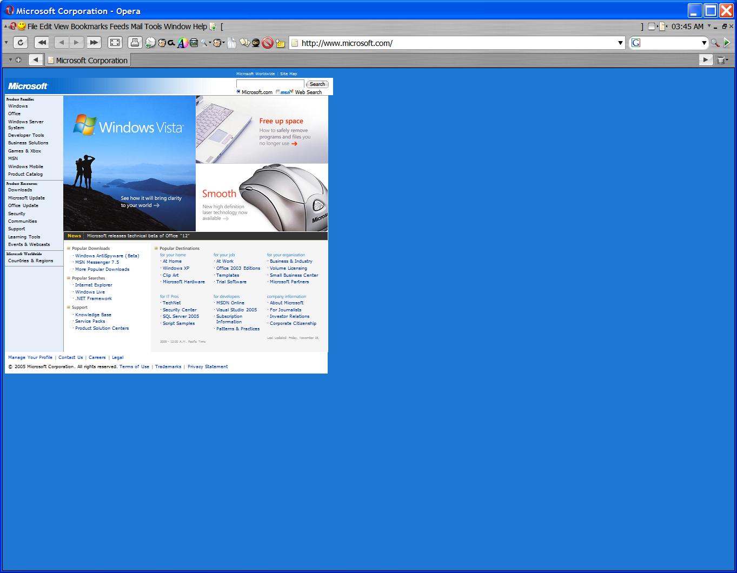Screen dimensions: 737x573
Task: Click the small triangle right of the clock
Action: point(709,25)
